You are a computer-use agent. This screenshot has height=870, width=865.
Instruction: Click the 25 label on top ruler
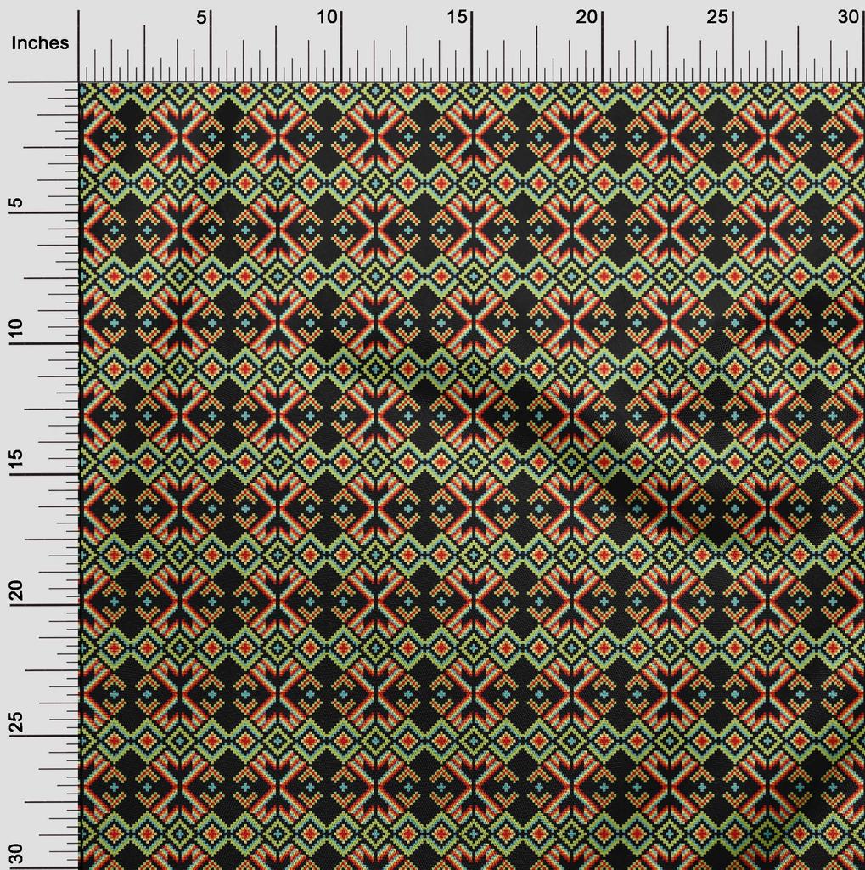(719, 18)
